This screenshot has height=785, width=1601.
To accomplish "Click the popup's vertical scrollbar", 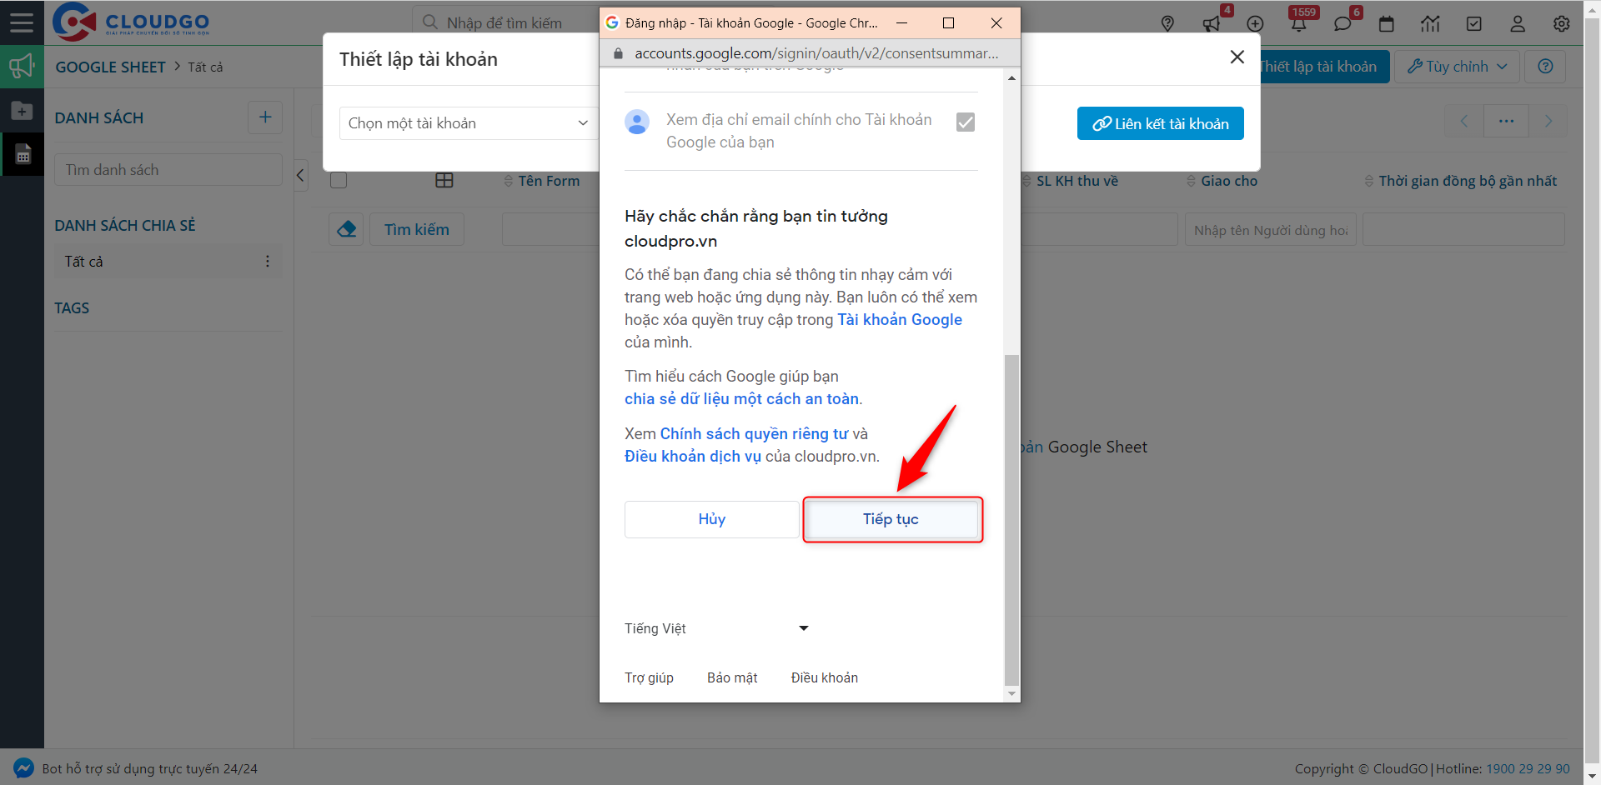I will click(1011, 517).
